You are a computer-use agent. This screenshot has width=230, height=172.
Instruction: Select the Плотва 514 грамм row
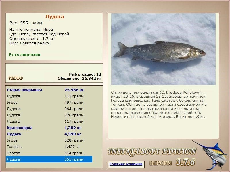[49, 153]
